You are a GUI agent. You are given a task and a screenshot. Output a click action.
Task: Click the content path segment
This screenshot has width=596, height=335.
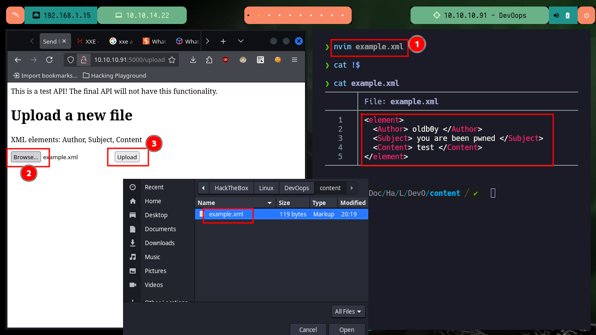coord(330,188)
